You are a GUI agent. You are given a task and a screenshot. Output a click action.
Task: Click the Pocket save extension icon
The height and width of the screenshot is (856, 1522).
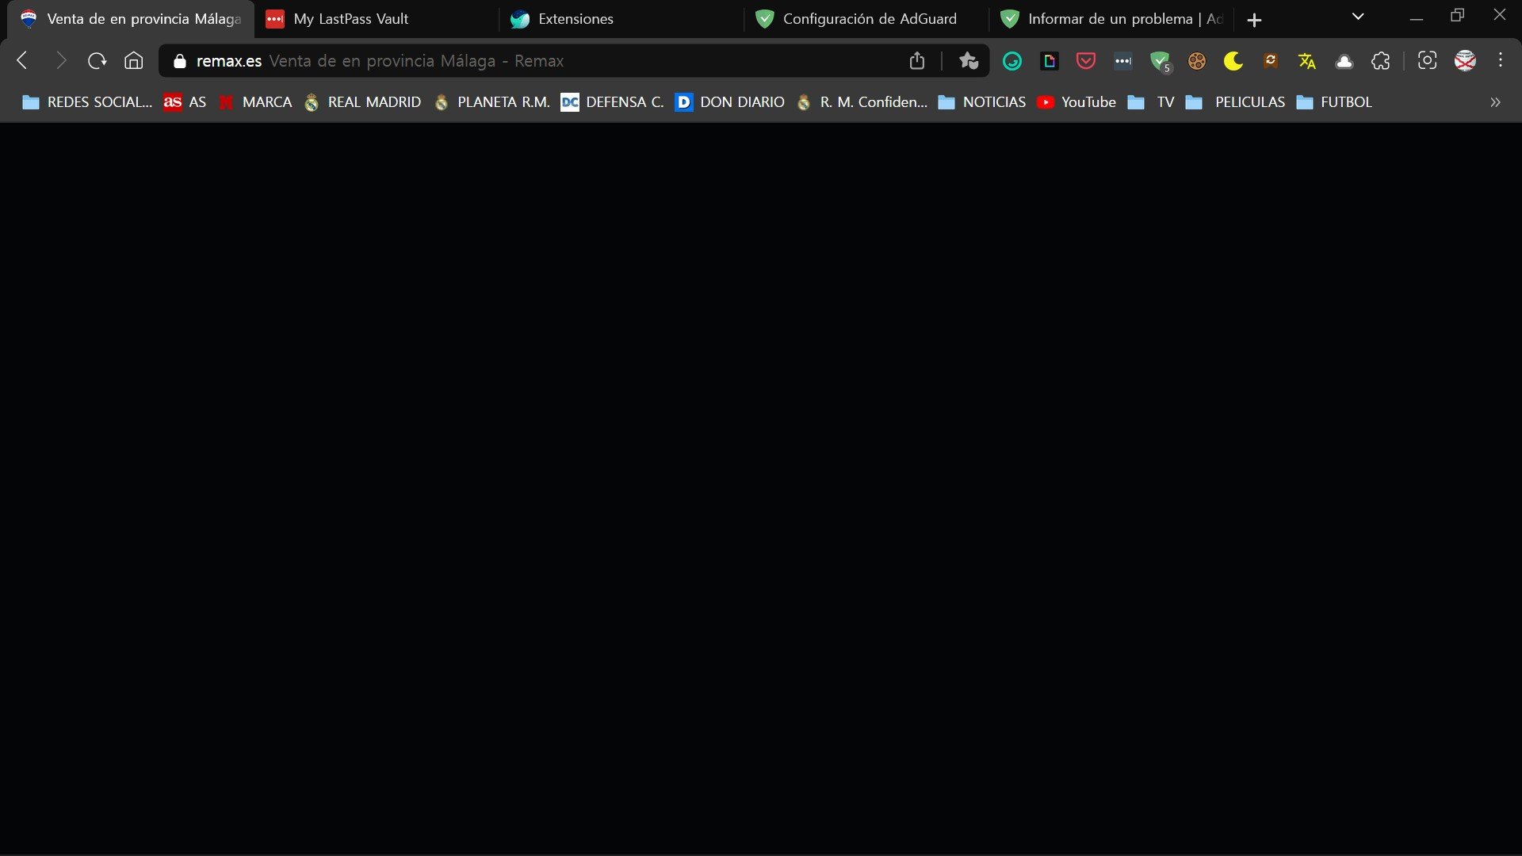(x=1086, y=61)
